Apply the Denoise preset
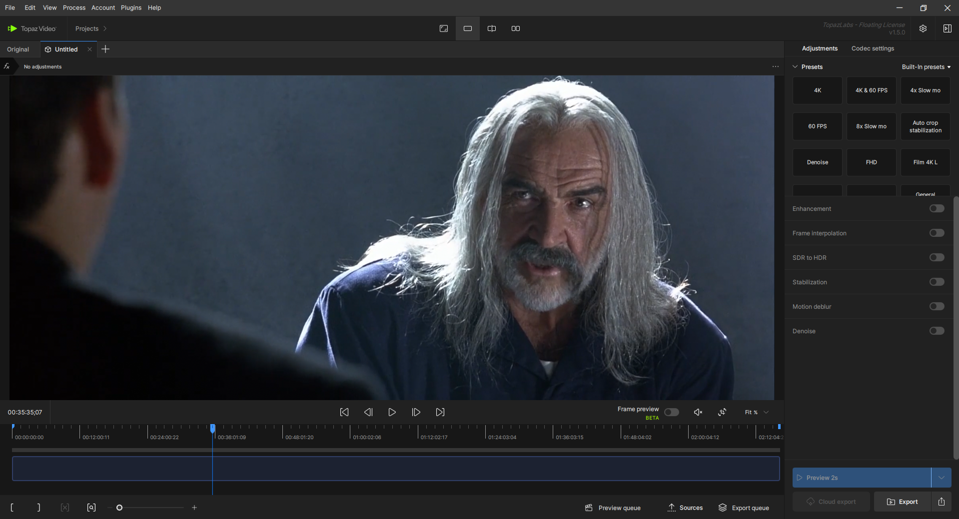This screenshot has height=519, width=959. [818, 162]
